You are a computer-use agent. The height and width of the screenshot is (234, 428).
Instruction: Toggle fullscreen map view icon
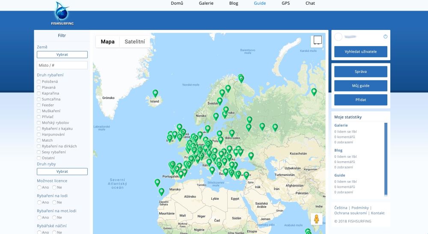coord(317,41)
